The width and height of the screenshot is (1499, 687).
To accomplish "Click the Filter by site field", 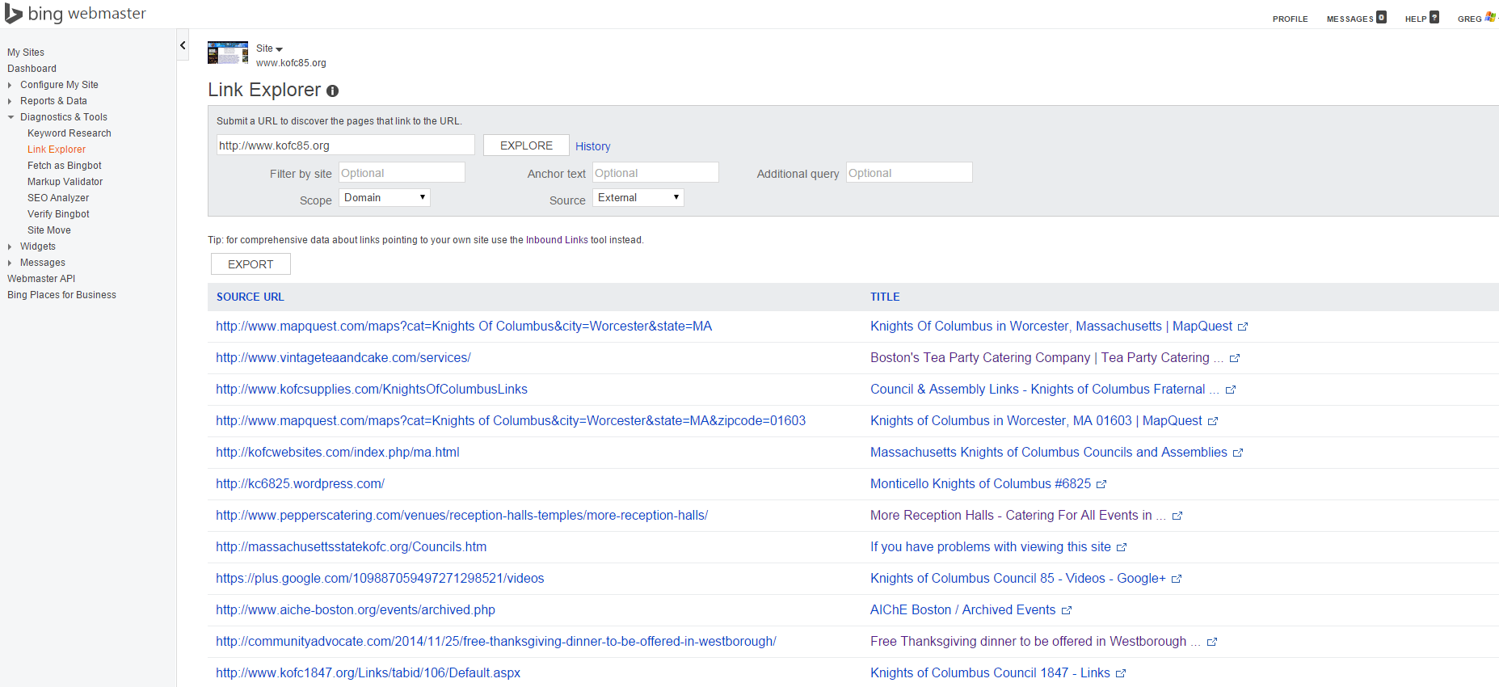I will [402, 173].
